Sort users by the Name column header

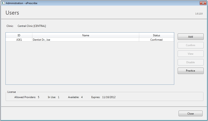click(86, 35)
